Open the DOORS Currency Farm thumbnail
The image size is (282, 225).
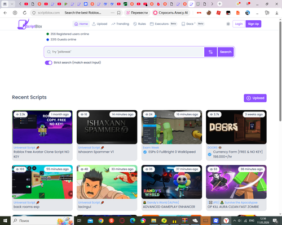click(x=236, y=127)
